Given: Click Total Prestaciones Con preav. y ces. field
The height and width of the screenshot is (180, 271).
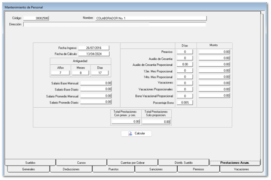Looking at the screenshot, I should click(x=125, y=121).
